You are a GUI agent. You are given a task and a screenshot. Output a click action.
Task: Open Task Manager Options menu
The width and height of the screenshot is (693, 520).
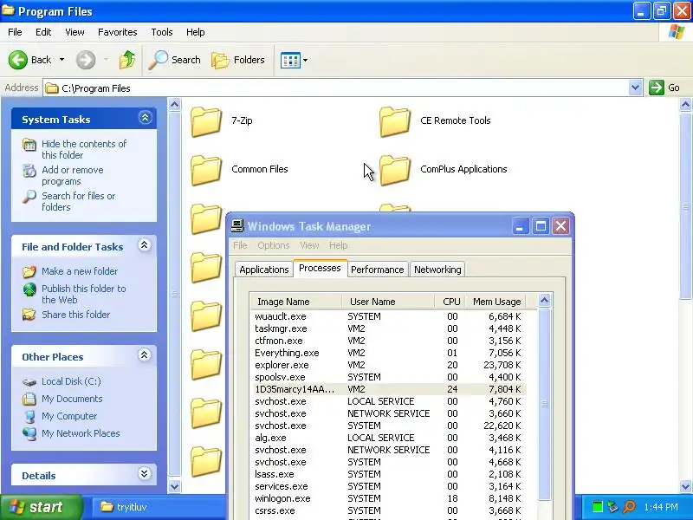[x=273, y=245]
